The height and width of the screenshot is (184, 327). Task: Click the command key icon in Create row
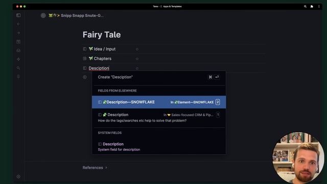(210, 77)
